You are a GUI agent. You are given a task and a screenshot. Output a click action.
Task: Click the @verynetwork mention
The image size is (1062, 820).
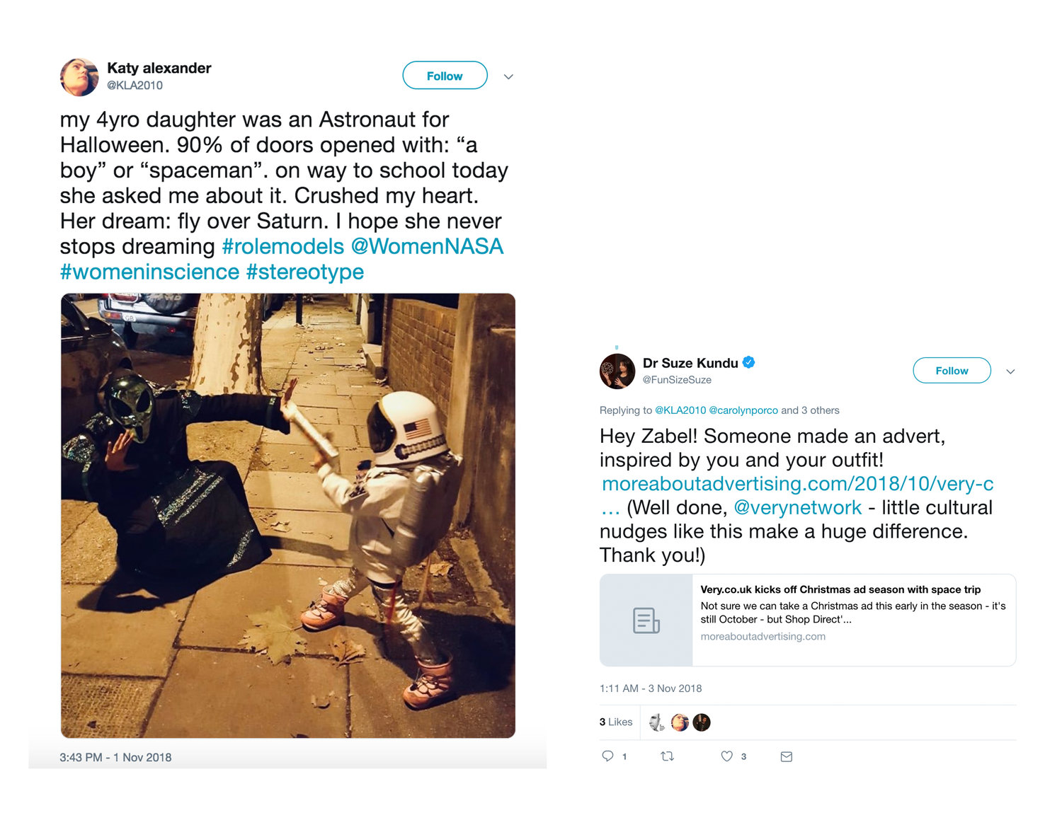pos(797,507)
